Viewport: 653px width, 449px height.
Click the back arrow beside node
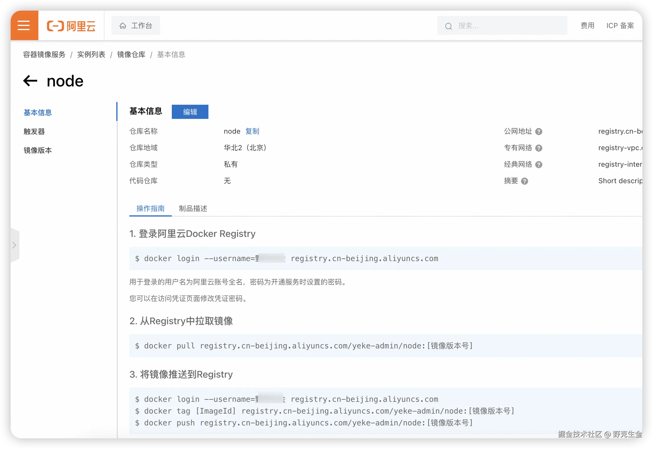tap(30, 81)
